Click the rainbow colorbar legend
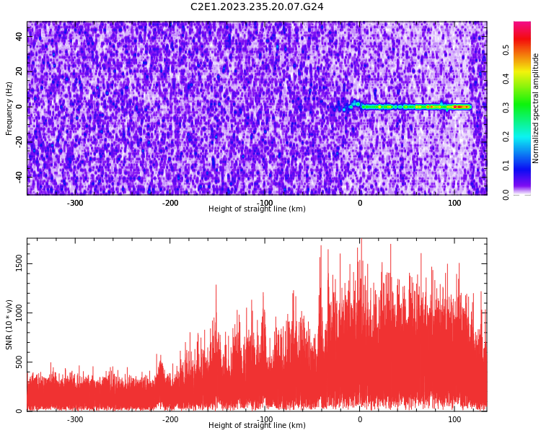Screen dimensions: 541x433 click(x=522, y=108)
